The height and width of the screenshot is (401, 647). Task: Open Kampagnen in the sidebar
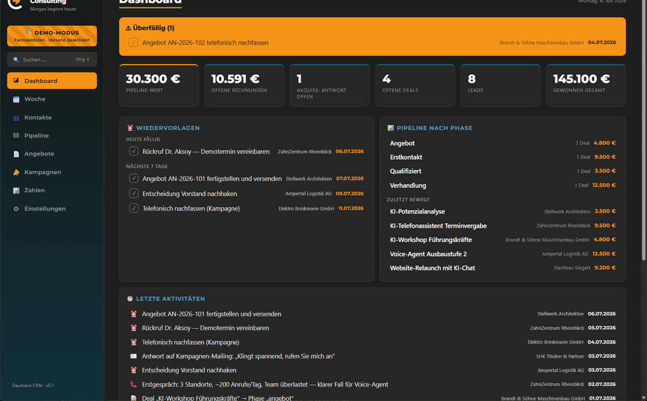(x=52, y=172)
